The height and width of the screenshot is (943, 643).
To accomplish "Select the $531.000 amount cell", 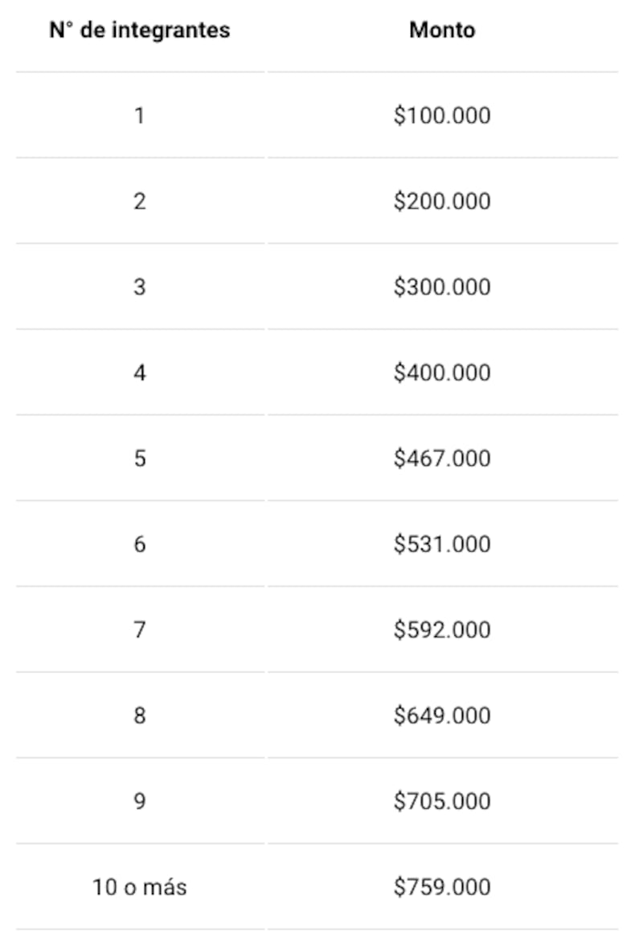I will pyautogui.click(x=443, y=545).
